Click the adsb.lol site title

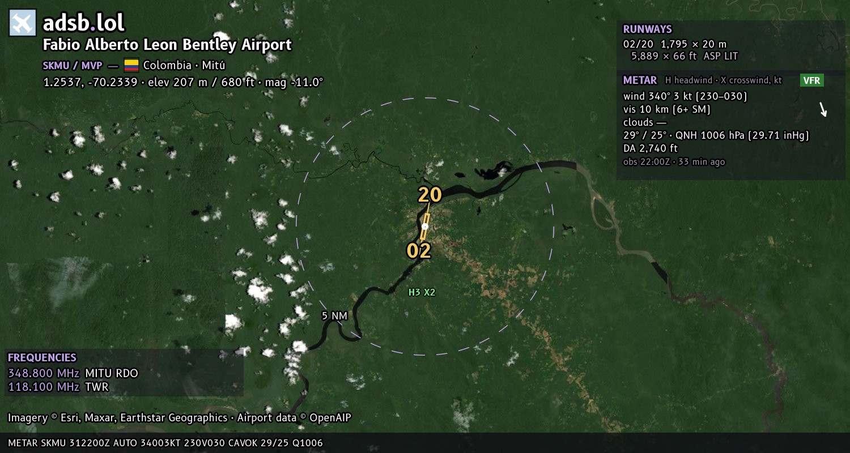[x=83, y=23]
